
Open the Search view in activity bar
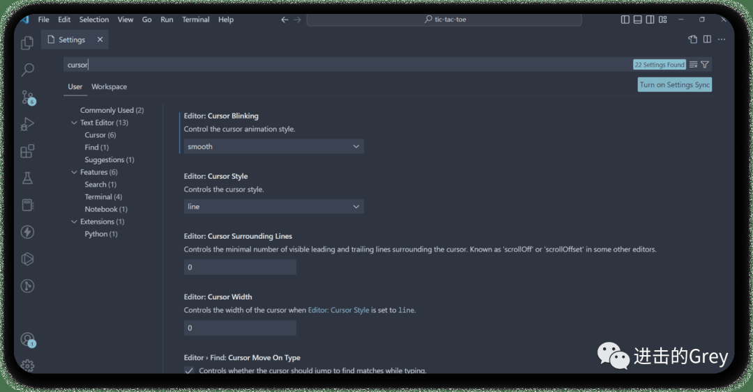pos(27,70)
